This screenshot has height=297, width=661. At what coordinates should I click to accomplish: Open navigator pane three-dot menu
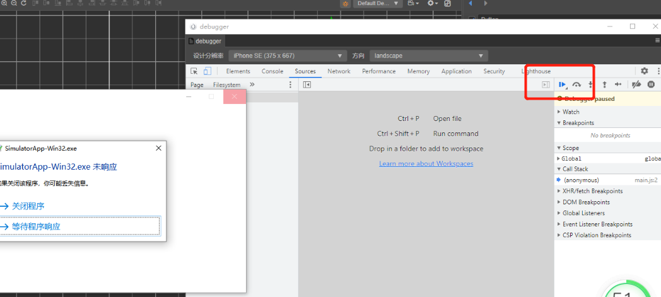click(x=290, y=84)
